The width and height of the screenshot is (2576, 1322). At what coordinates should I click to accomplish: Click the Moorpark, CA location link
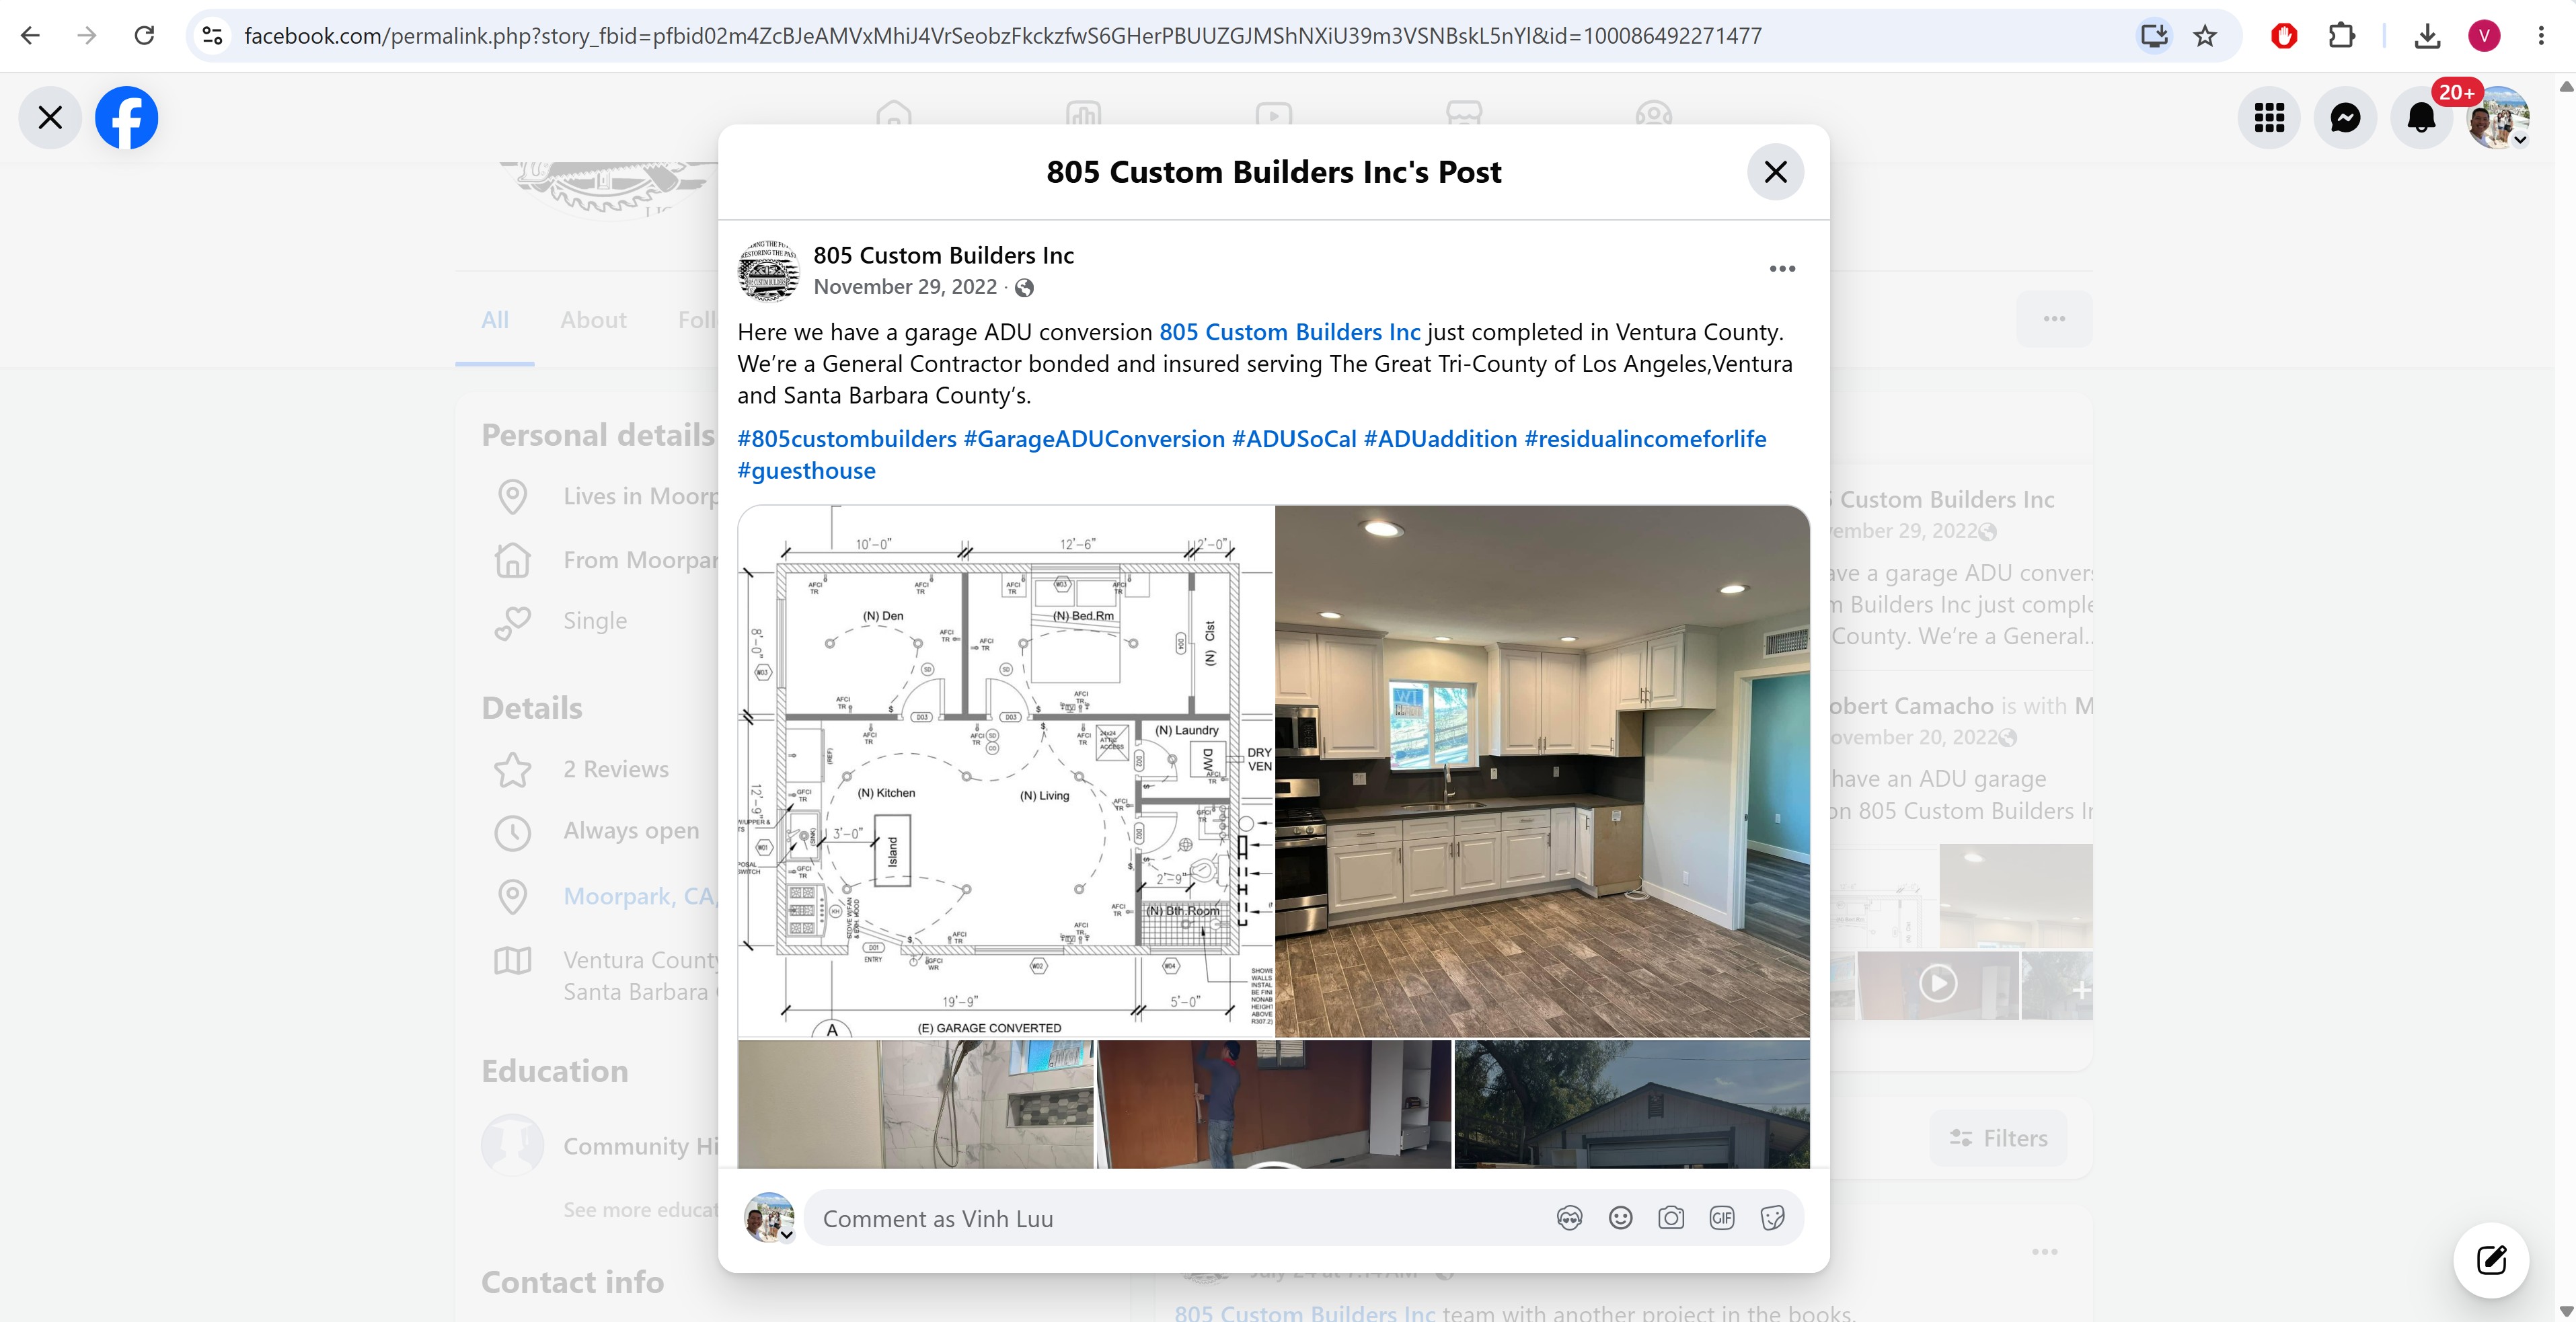coord(640,896)
